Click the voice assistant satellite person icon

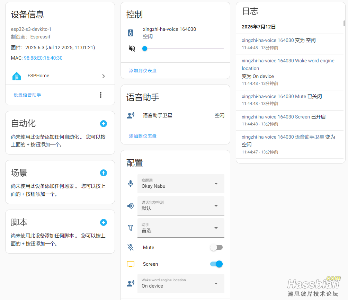coord(131,115)
